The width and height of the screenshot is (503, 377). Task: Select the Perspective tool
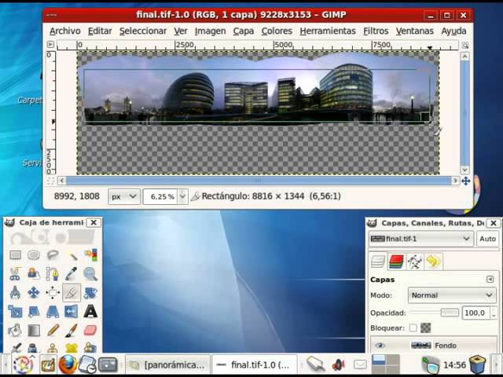pos(53,312)
